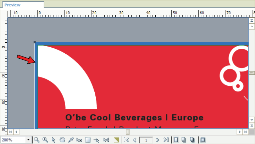Screen dimensions: 255x144
Task: Toggle single page view mode
Action: [x=176, y=140]
